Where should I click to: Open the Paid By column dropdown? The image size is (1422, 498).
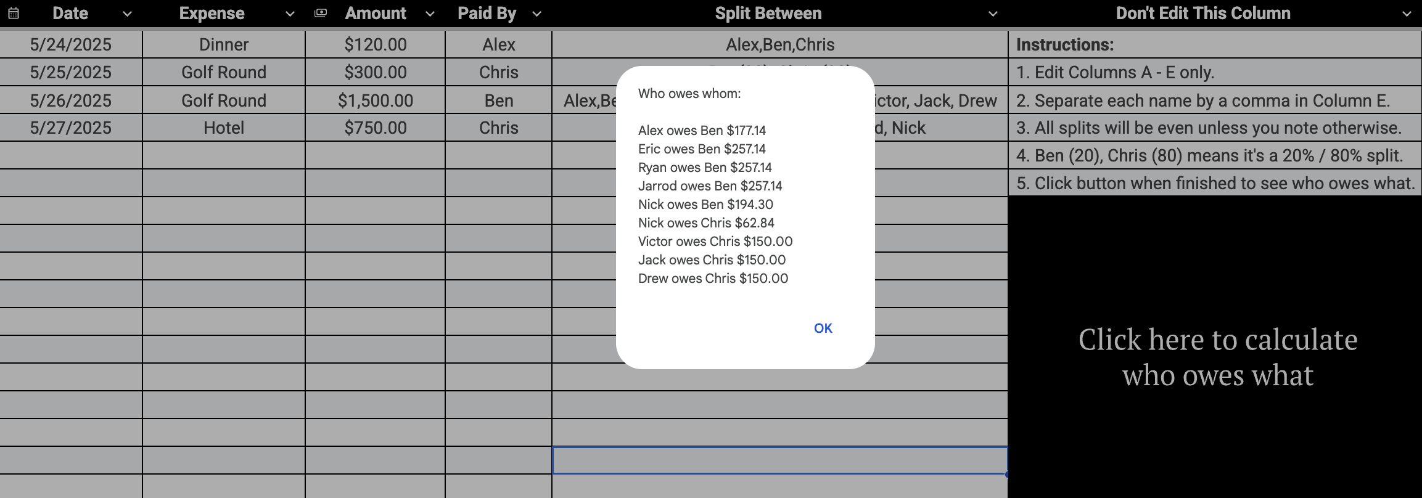[536, 14]
